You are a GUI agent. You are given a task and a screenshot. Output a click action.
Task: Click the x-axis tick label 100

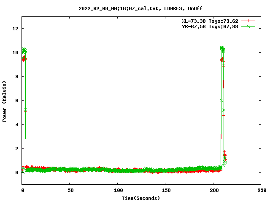[x=119, y=190]
